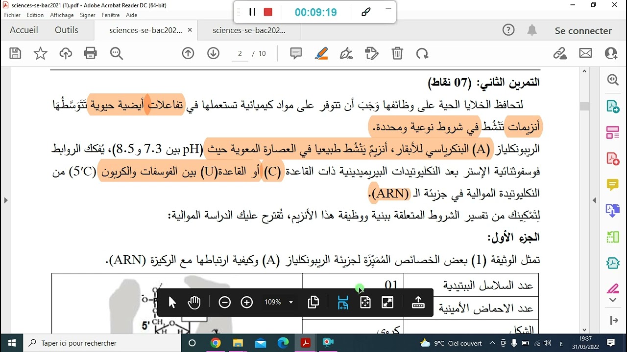Add document to favorites with star icon
This screenshot has width=627, height=352.
click(x=40, y=53)
